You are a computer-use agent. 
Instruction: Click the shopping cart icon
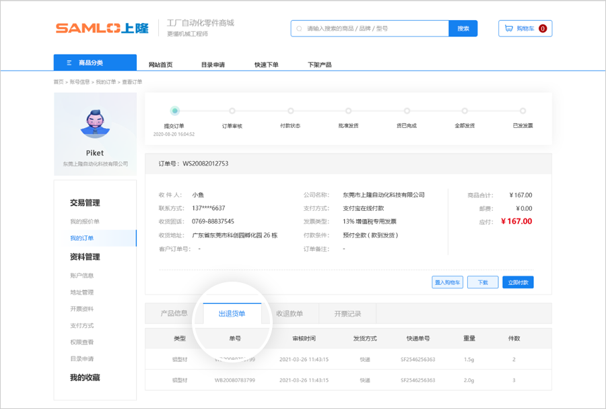pos(508,28)
